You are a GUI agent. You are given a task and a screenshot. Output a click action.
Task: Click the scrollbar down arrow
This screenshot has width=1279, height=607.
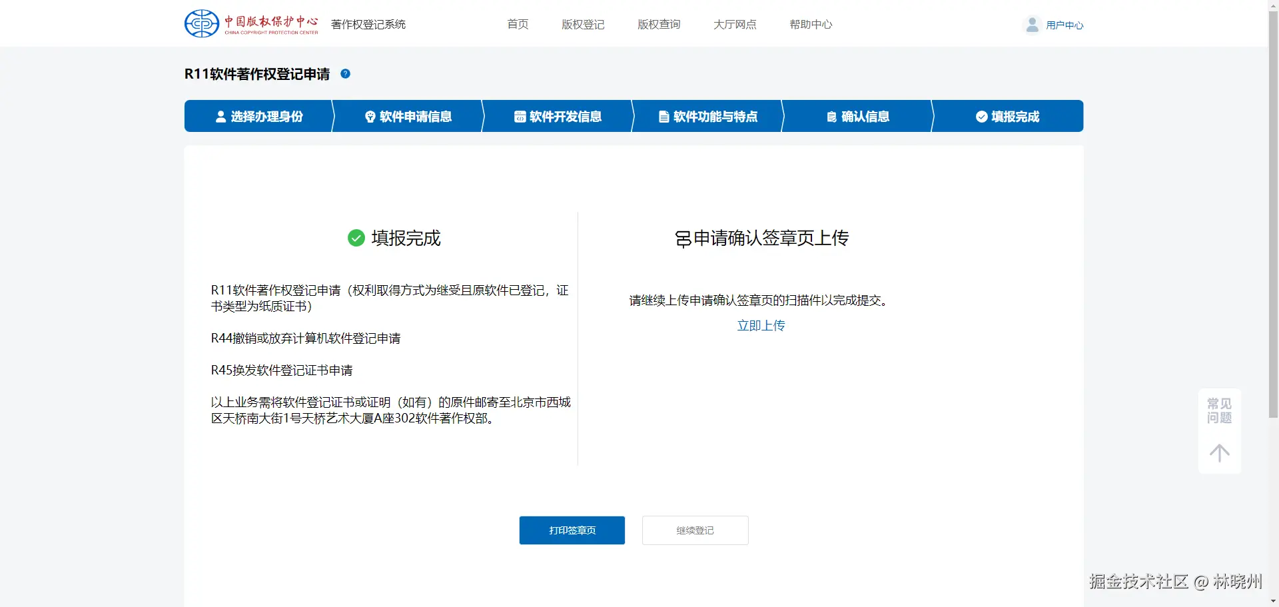coord(1273,601)
